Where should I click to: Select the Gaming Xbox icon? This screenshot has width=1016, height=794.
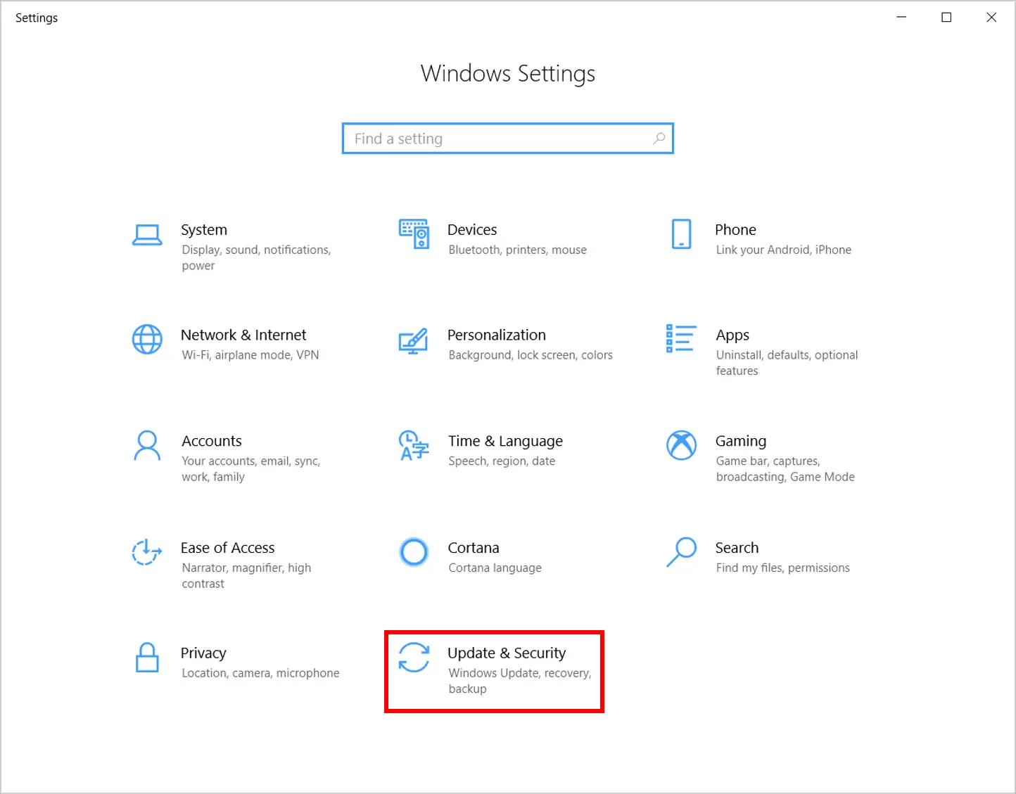click(681, 445)
